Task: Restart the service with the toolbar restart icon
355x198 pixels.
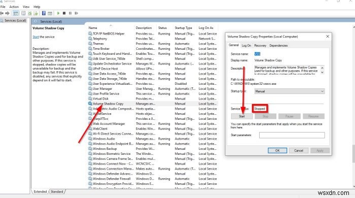Action: point(76,13)
